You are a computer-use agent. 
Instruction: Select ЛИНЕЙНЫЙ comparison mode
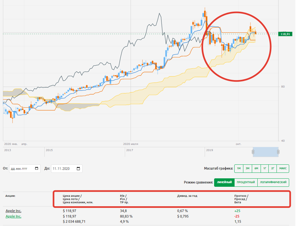pos(224,183)
